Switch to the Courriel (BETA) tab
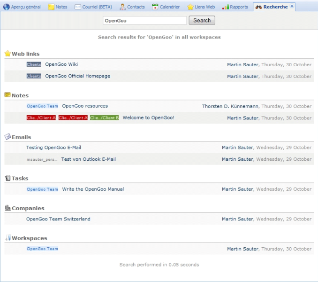This screenshot has height=282, width=318. tap(94, 7)
